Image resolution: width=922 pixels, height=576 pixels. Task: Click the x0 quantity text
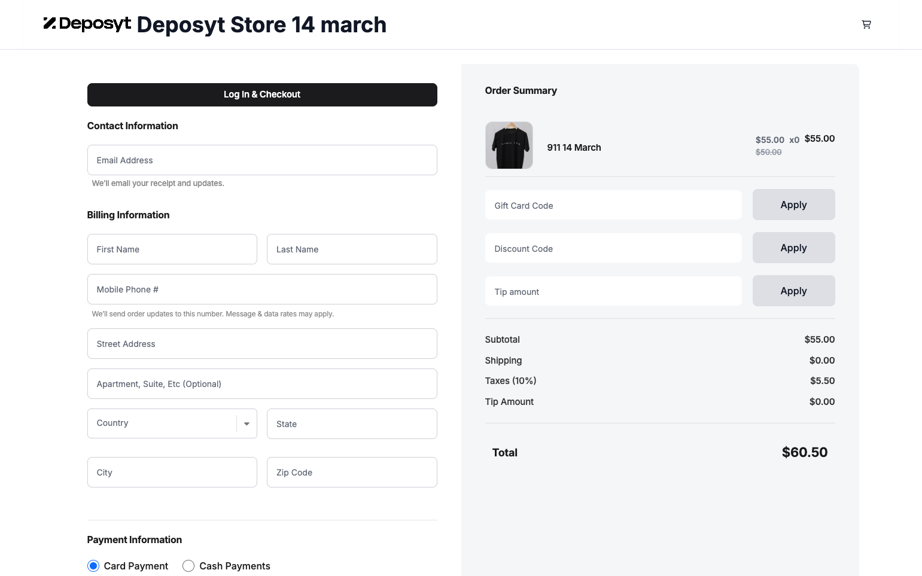(794, 140)
